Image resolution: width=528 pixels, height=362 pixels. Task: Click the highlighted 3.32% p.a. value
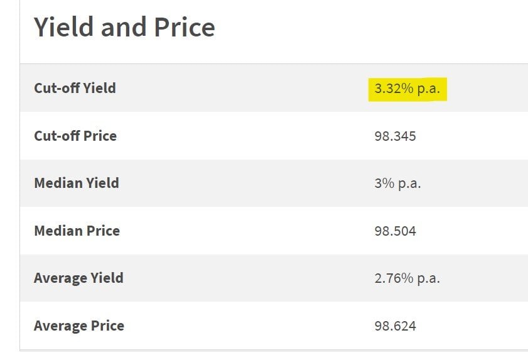pyautogui.click(x=407, y=89)
